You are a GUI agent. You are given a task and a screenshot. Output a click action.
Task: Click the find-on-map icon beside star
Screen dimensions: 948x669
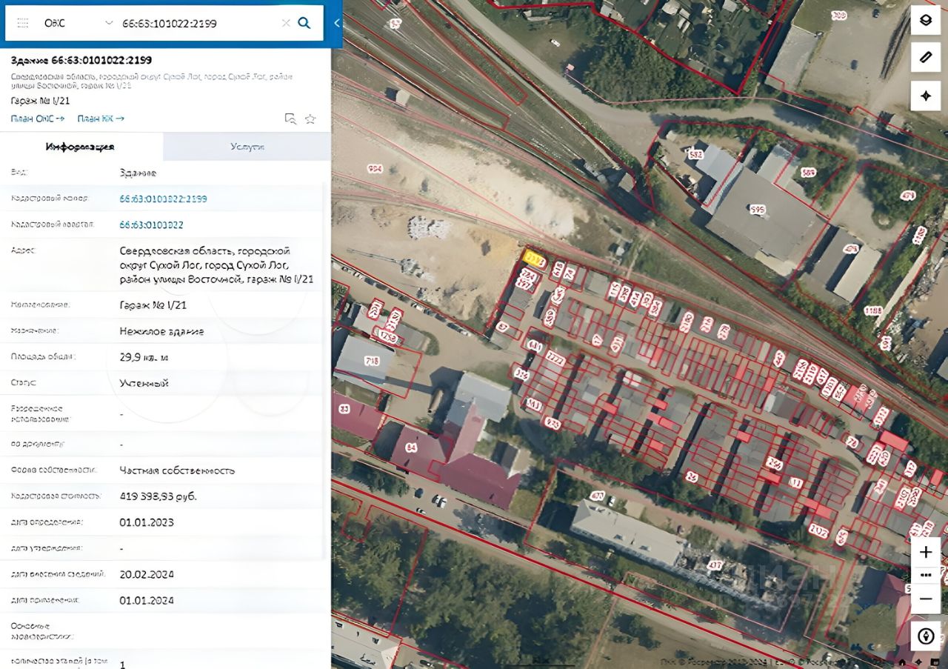pos(290,119)
